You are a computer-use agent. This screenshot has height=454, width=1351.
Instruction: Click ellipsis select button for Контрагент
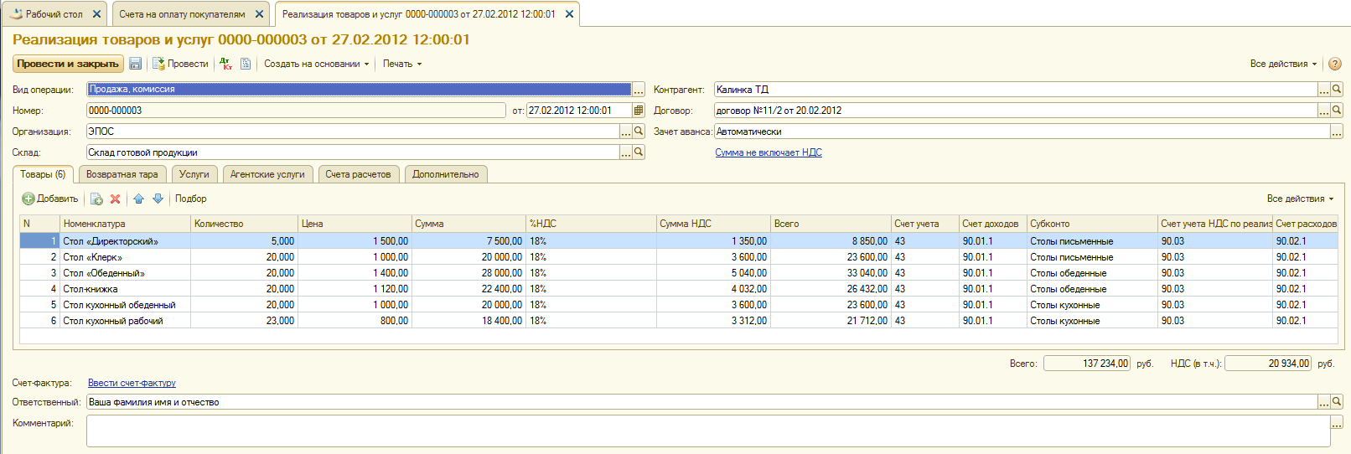[x=1324, y=89]
